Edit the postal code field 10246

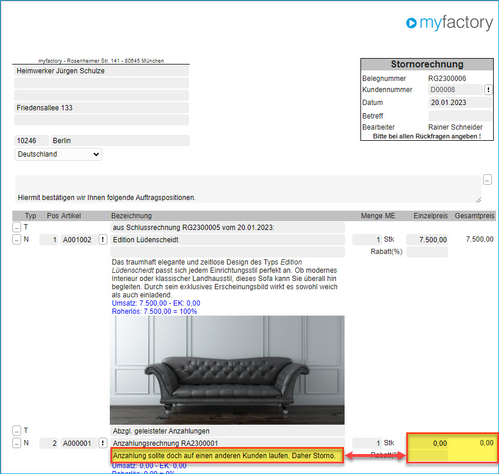[x=32, y=141]
